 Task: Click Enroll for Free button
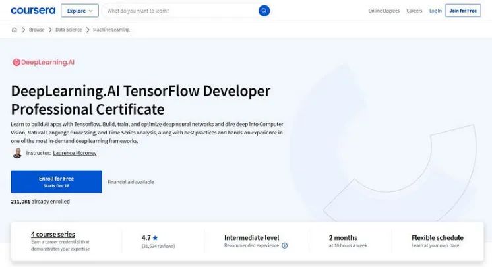click(x=57, y=182)
